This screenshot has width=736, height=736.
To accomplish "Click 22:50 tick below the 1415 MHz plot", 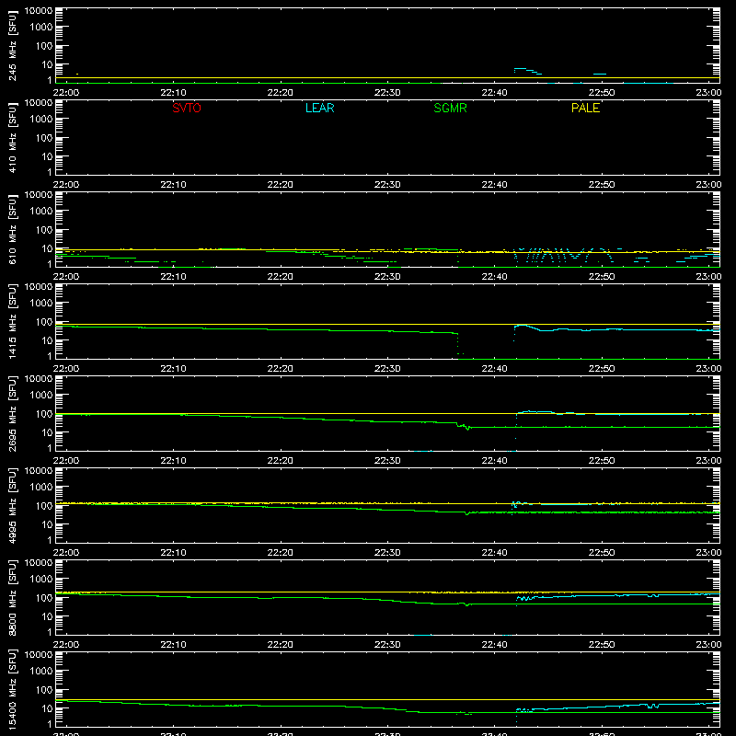I will (x=602, y=369).
